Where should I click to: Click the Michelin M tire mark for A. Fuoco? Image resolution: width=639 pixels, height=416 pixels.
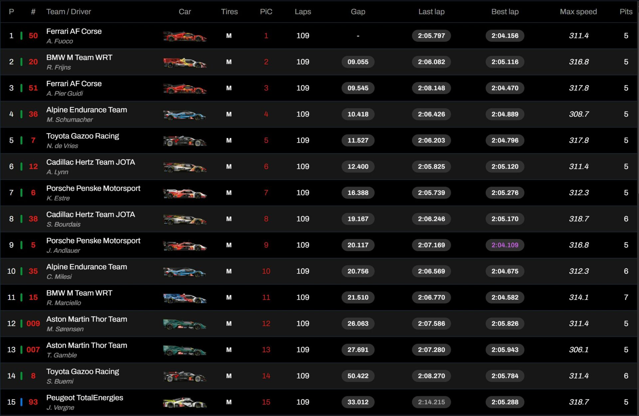coord(229,36)
